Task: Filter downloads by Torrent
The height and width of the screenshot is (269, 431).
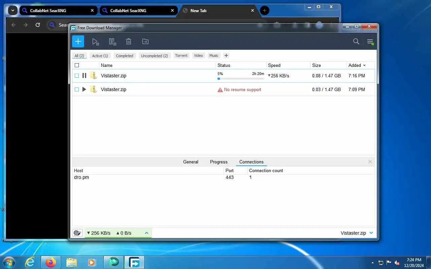Action: pyautogui.click(x=181, y=55)
